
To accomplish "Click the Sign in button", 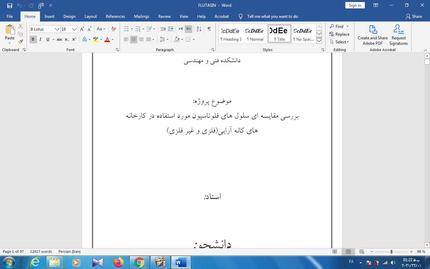I will (x=355, y=5).
